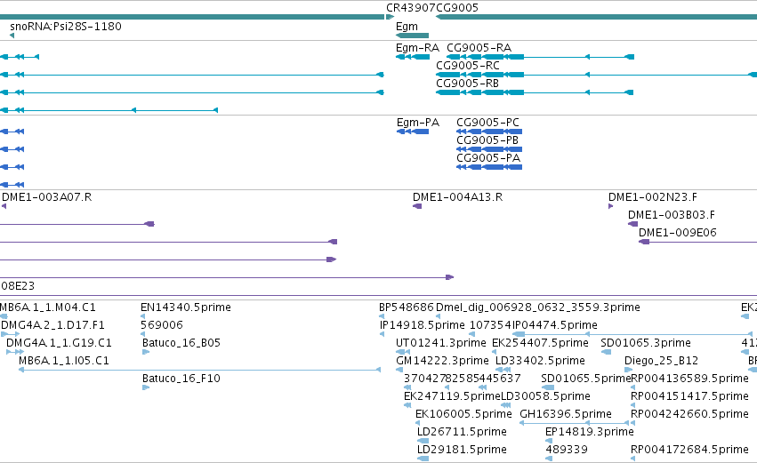Click the UT01241.3prime EST label
Screen dimensions: 757x463
pyautogui.click(x=441, y=343)
